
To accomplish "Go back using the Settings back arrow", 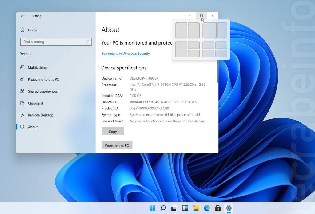I will pos(22,16).
